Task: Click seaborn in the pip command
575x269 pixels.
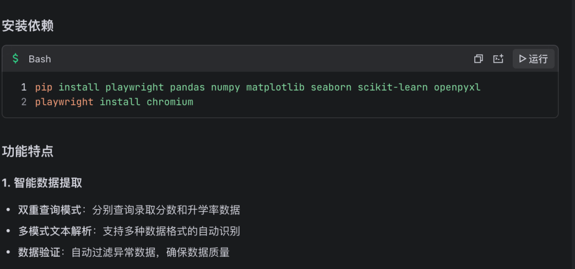Action: coord(331,87)
